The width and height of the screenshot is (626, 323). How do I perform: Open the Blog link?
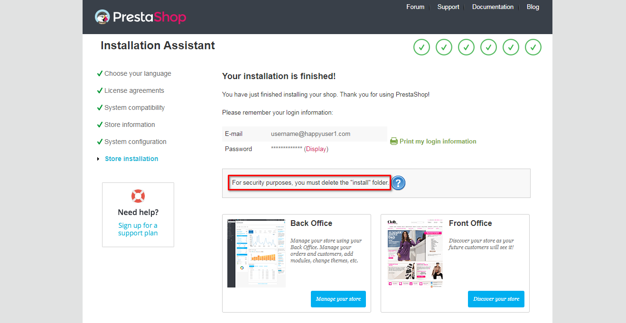(x=533, y=7)
